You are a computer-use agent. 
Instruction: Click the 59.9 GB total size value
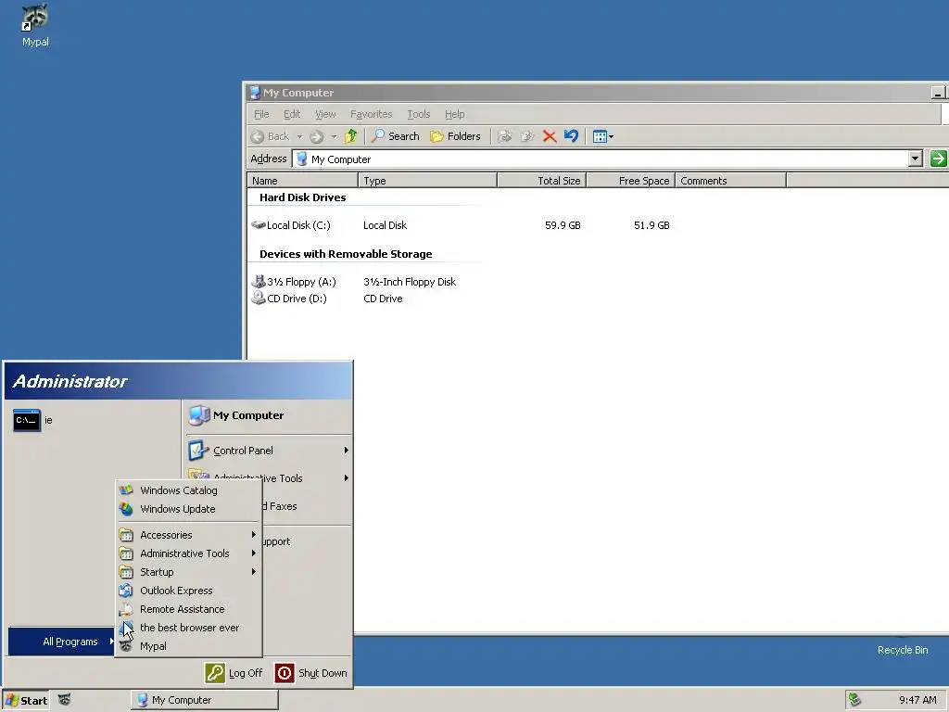(563, 225)
